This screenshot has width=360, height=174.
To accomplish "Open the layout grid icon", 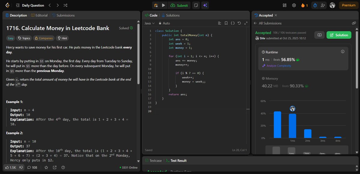I will pos(285,5).
